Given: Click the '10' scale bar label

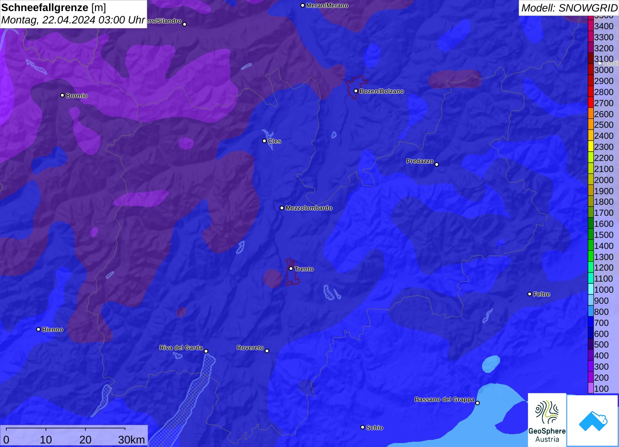Looking at the screenshot, I should tap(46, 439).
